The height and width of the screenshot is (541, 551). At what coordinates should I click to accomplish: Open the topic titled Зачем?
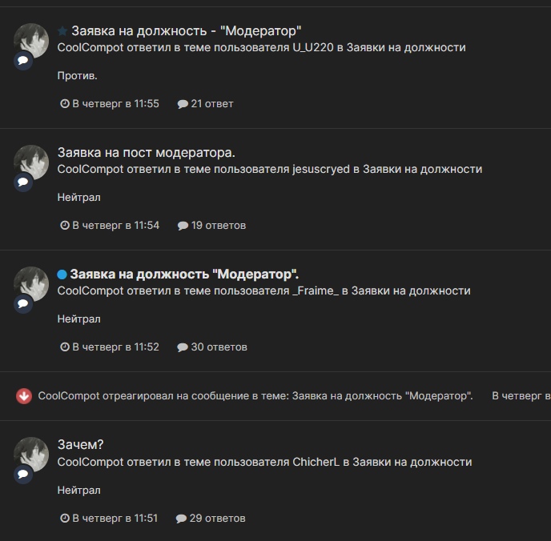(80, 445)
